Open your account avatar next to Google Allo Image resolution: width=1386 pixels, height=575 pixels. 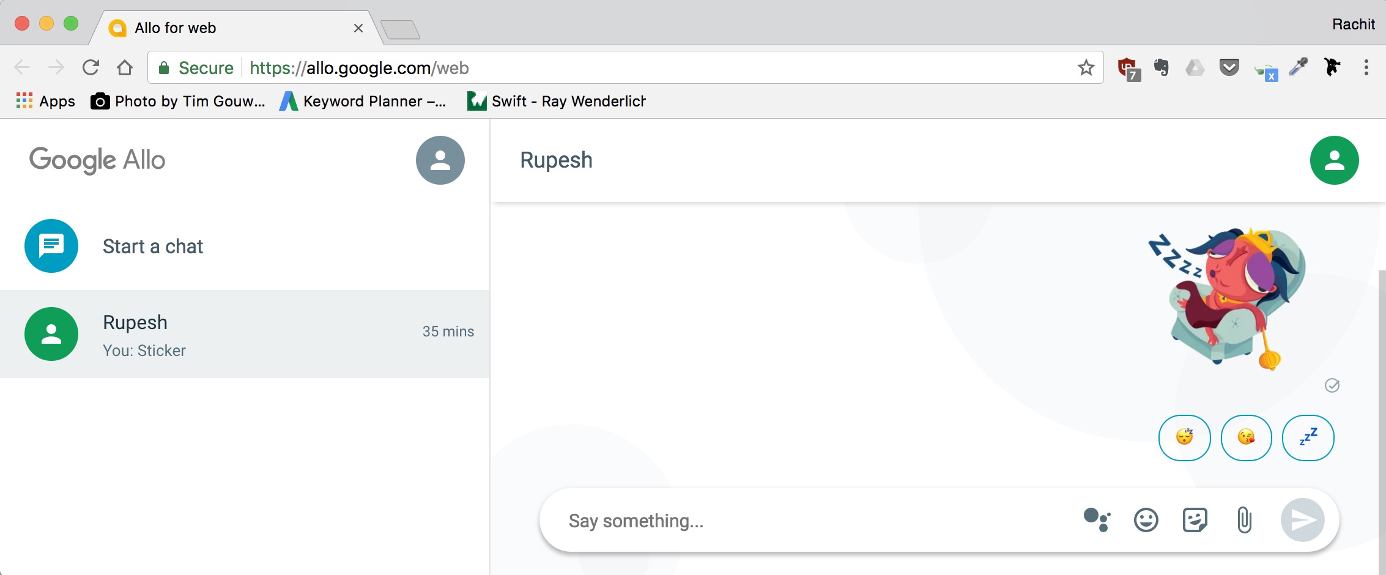click(x=440, y=160)
